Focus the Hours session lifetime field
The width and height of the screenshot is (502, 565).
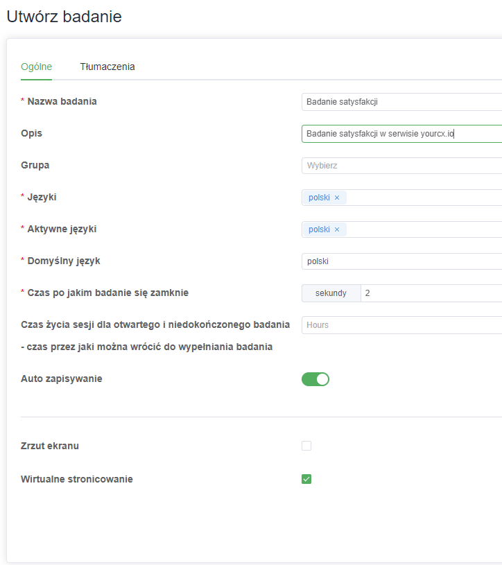coord(402,325)
